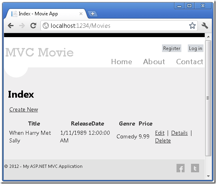Reload the page with the refresh icon
The image size is (216, 184).
point(33,26)
